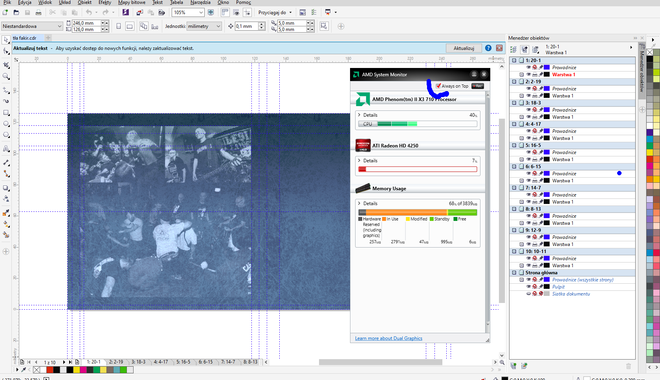The image size is (660, 380).
Task: Open the Efekty menu
Action: (104, 2)
